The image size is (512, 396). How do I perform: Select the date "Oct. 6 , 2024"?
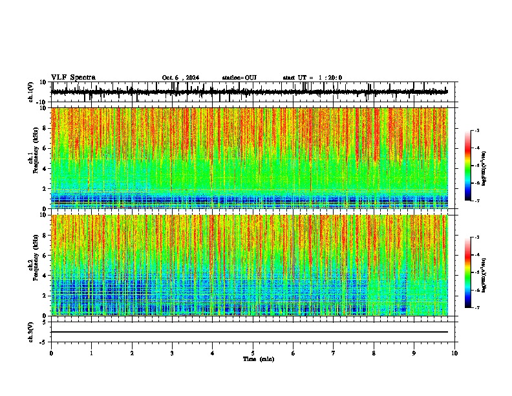pyautogui.click(x=180, y=78)
